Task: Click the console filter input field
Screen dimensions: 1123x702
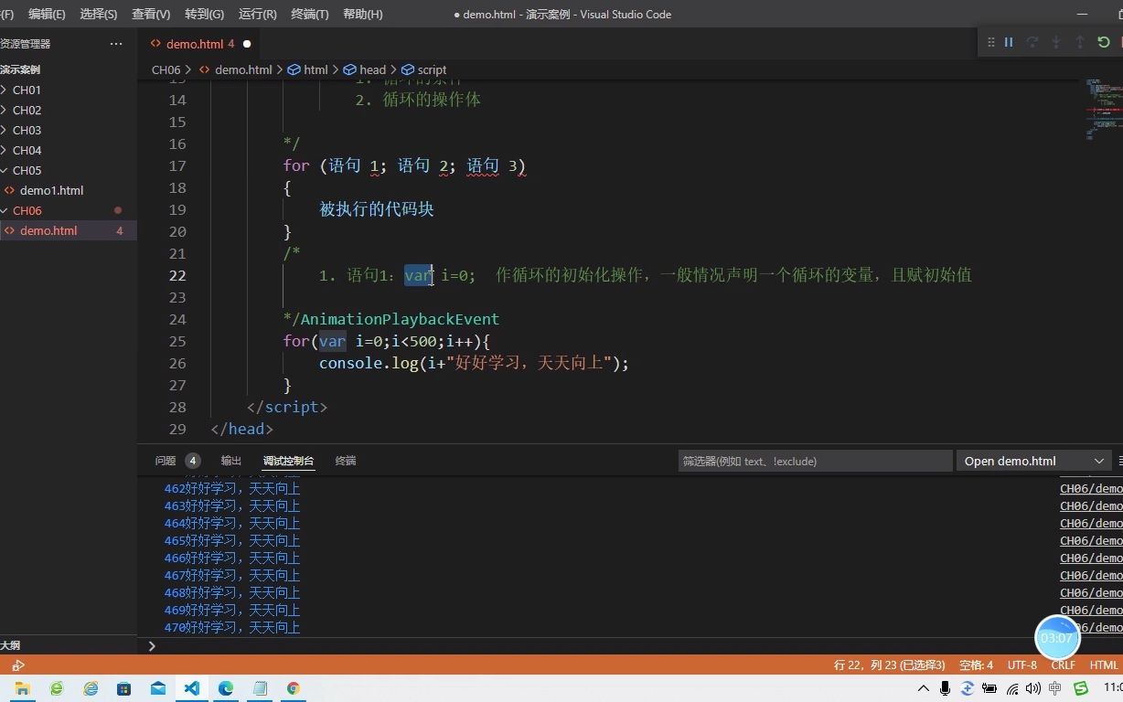Action: [x=814, y=461]
